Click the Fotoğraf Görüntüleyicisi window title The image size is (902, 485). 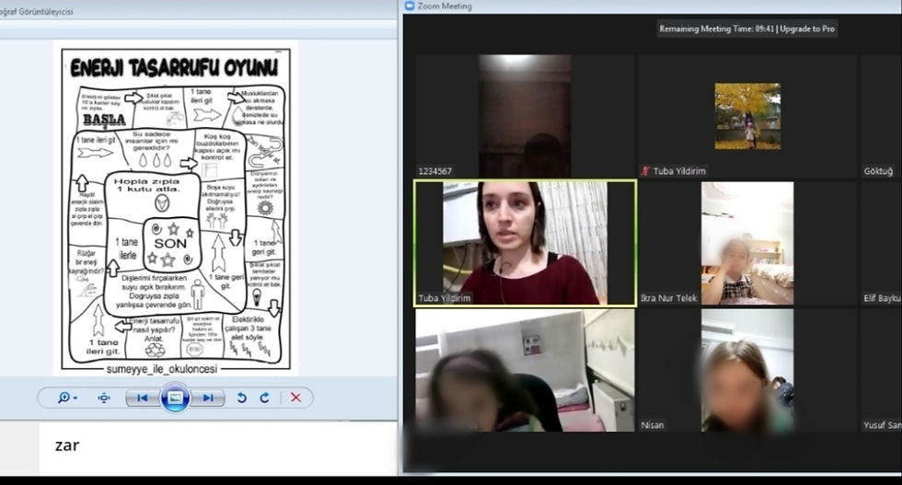[x=36, y=12]
